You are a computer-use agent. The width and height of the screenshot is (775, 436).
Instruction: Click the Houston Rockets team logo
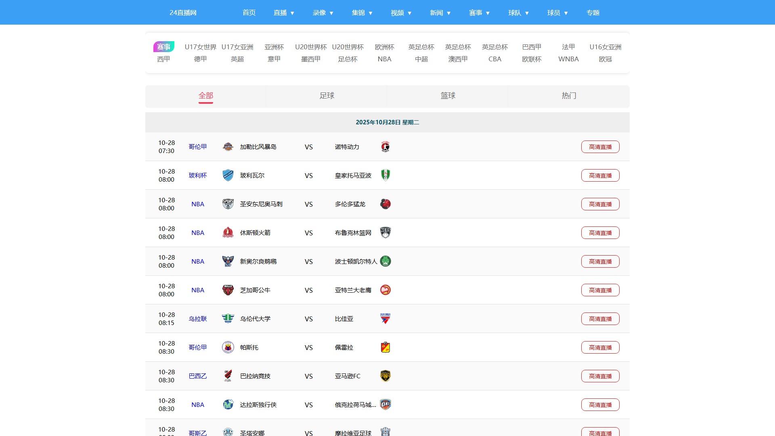tap(228, 233)
